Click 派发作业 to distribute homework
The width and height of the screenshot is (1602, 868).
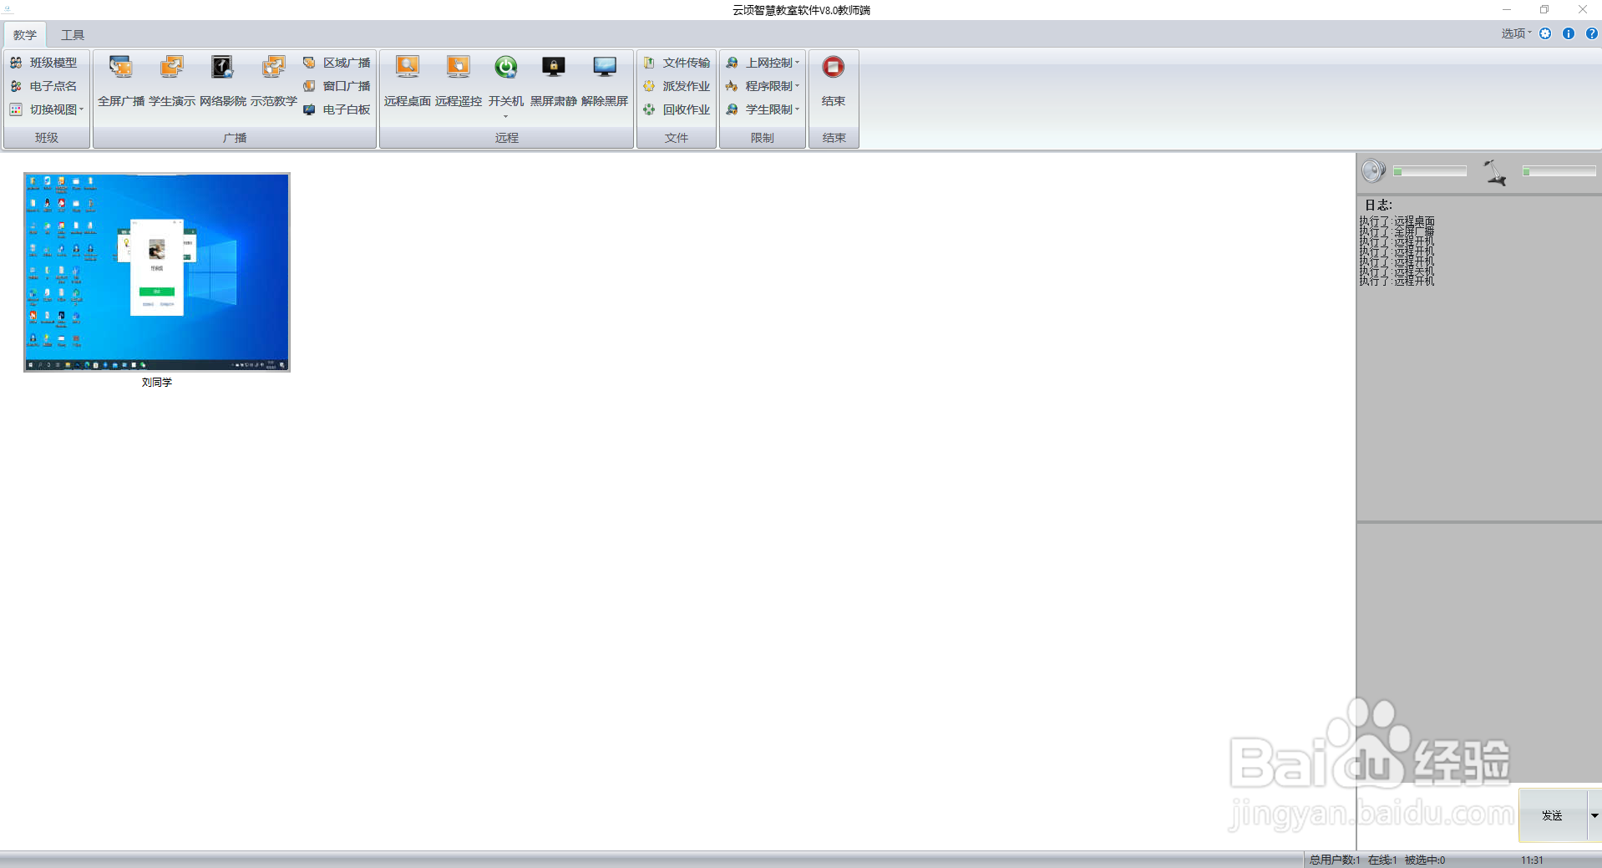tap(677, 86)
